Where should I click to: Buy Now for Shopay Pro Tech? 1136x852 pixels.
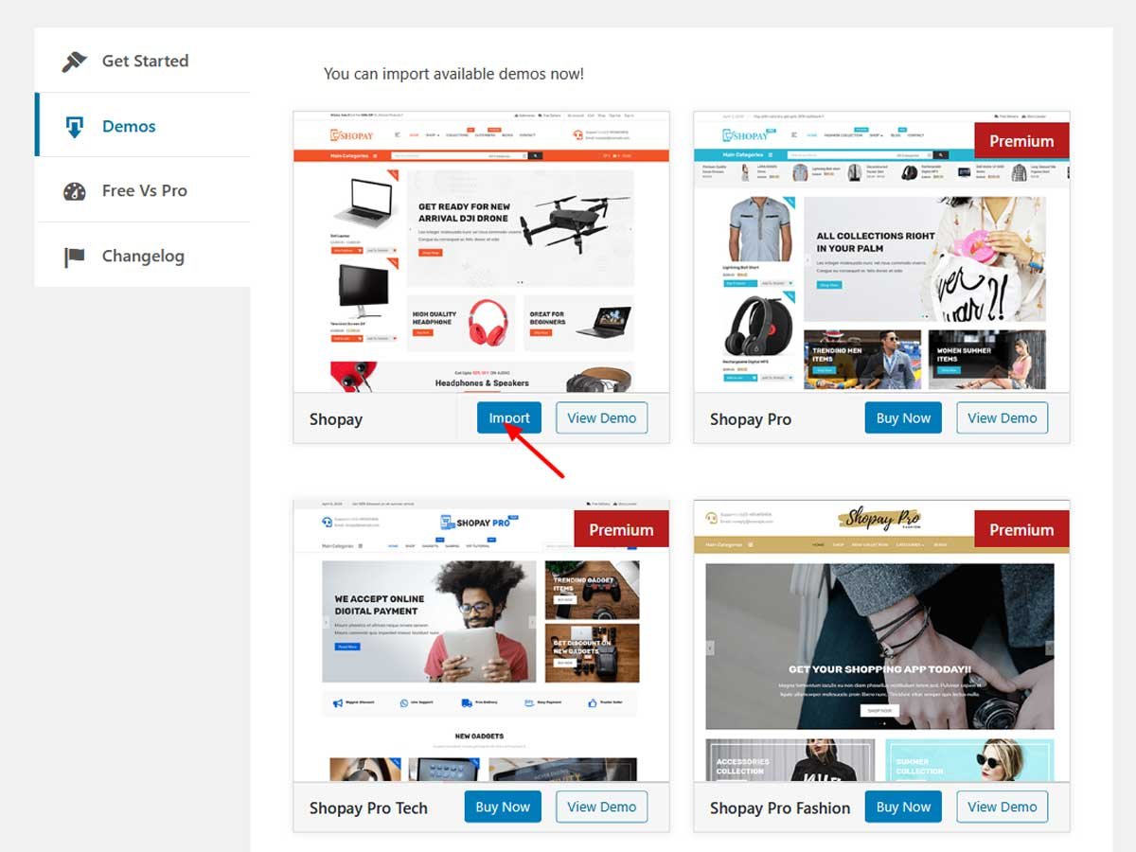pyautogui.click(x=503, y=808)
